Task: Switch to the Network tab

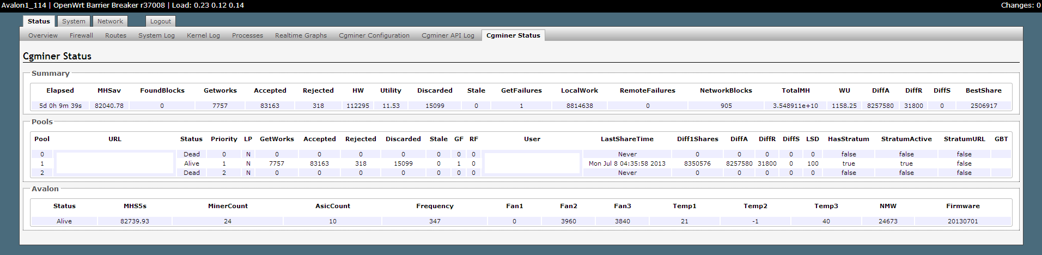Action: 110,21
